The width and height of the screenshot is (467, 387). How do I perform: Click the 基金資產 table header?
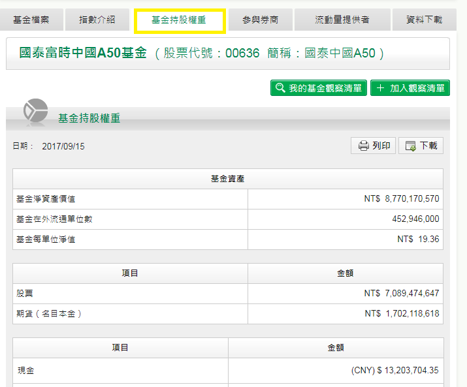(228, 179)
